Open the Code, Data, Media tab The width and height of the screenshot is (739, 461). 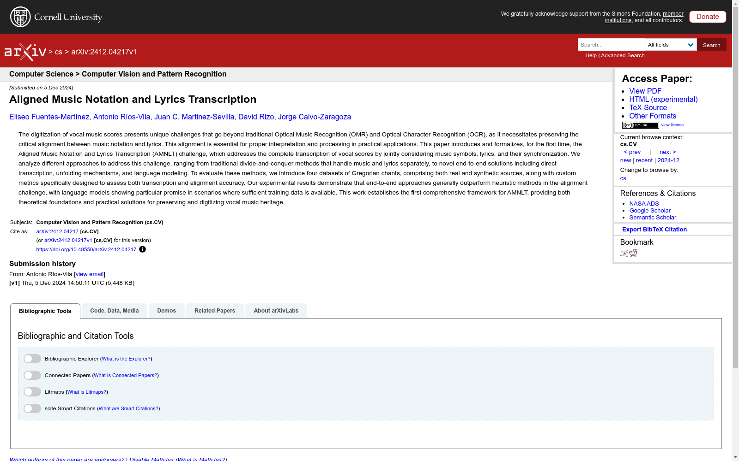click(x=115, y=311)
